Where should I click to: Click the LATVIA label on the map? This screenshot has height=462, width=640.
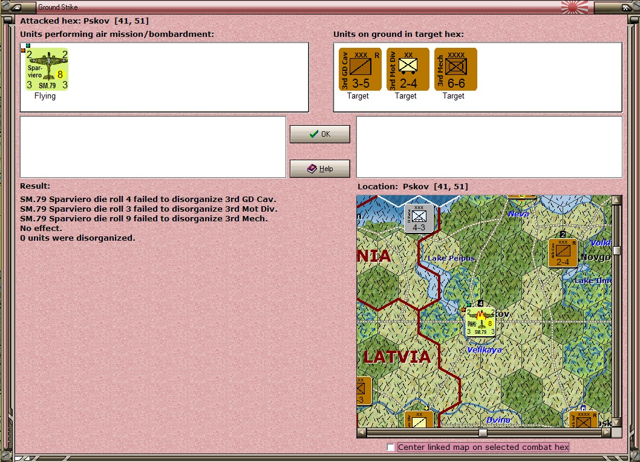pos(397,357)
